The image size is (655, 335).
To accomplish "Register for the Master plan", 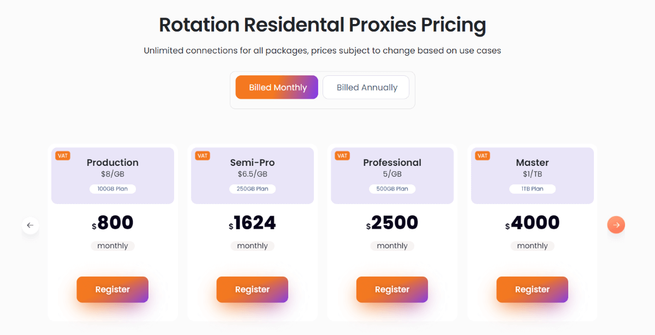I will (532, 289).
